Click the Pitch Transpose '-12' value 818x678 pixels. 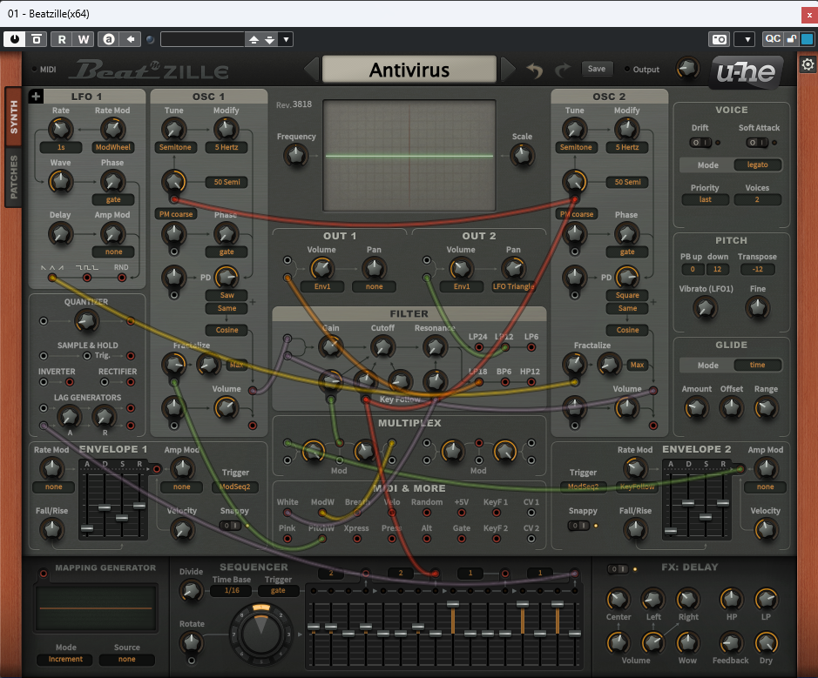coord(758,270)
